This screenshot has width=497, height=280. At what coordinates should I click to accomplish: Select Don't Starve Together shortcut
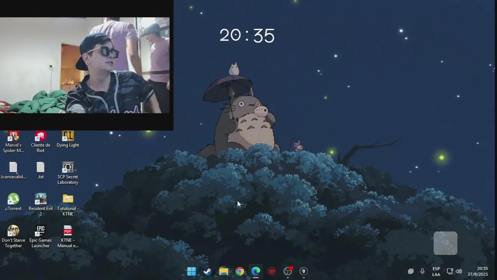[x=13, y=236]
